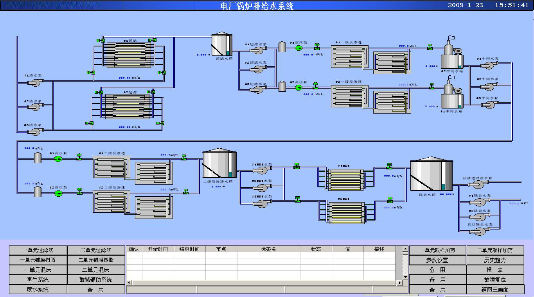The image size is (534, 297).
Task: Open the #2EDI module
Action: [346, 212]
